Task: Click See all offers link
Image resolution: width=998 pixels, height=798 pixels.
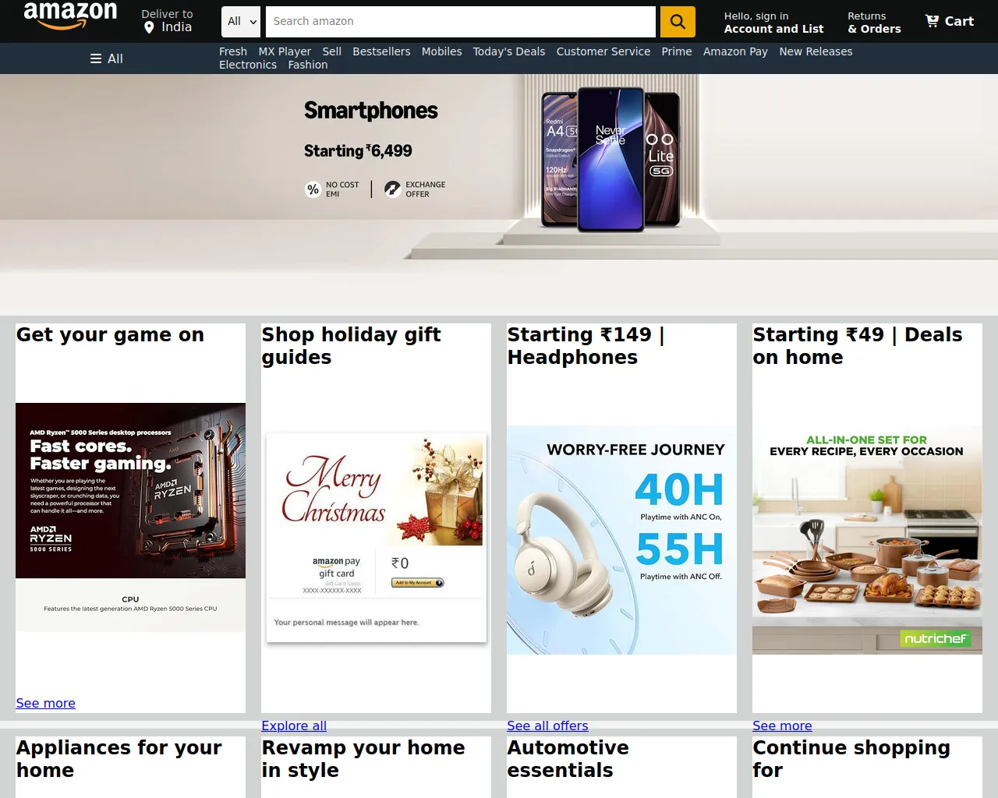Action: (547, 726)
